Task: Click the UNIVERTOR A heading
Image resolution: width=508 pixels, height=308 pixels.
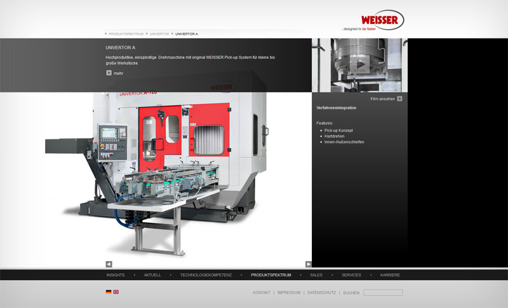Action: coord(120,48)
